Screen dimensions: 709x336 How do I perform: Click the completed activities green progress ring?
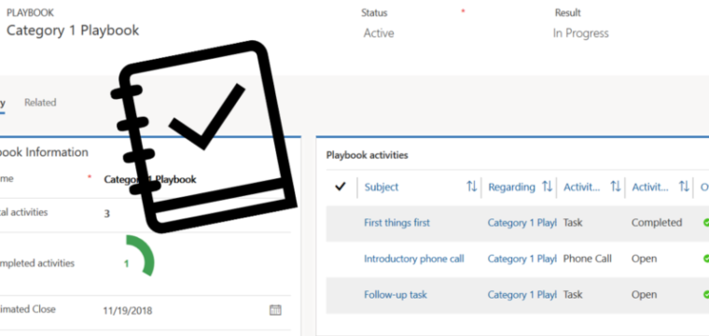[x=139, y=256]
